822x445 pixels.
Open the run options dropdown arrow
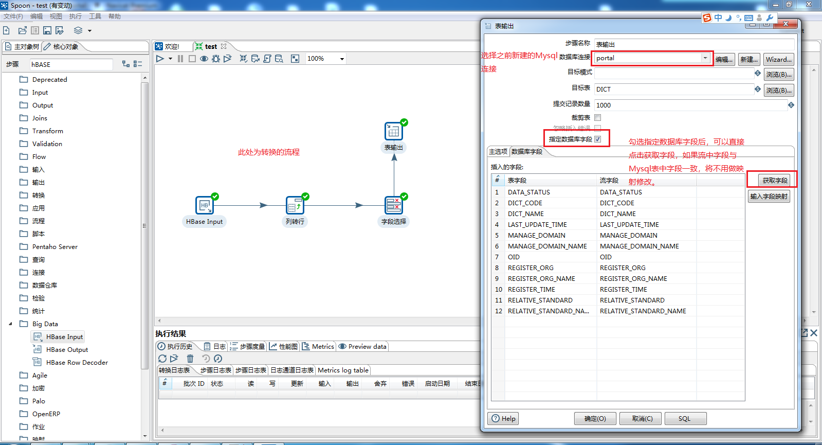[x=170, y=59]
